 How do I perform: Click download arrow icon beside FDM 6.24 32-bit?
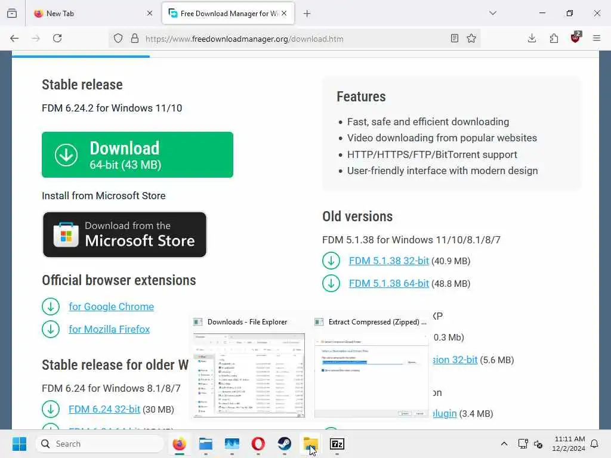click(51, 409)
